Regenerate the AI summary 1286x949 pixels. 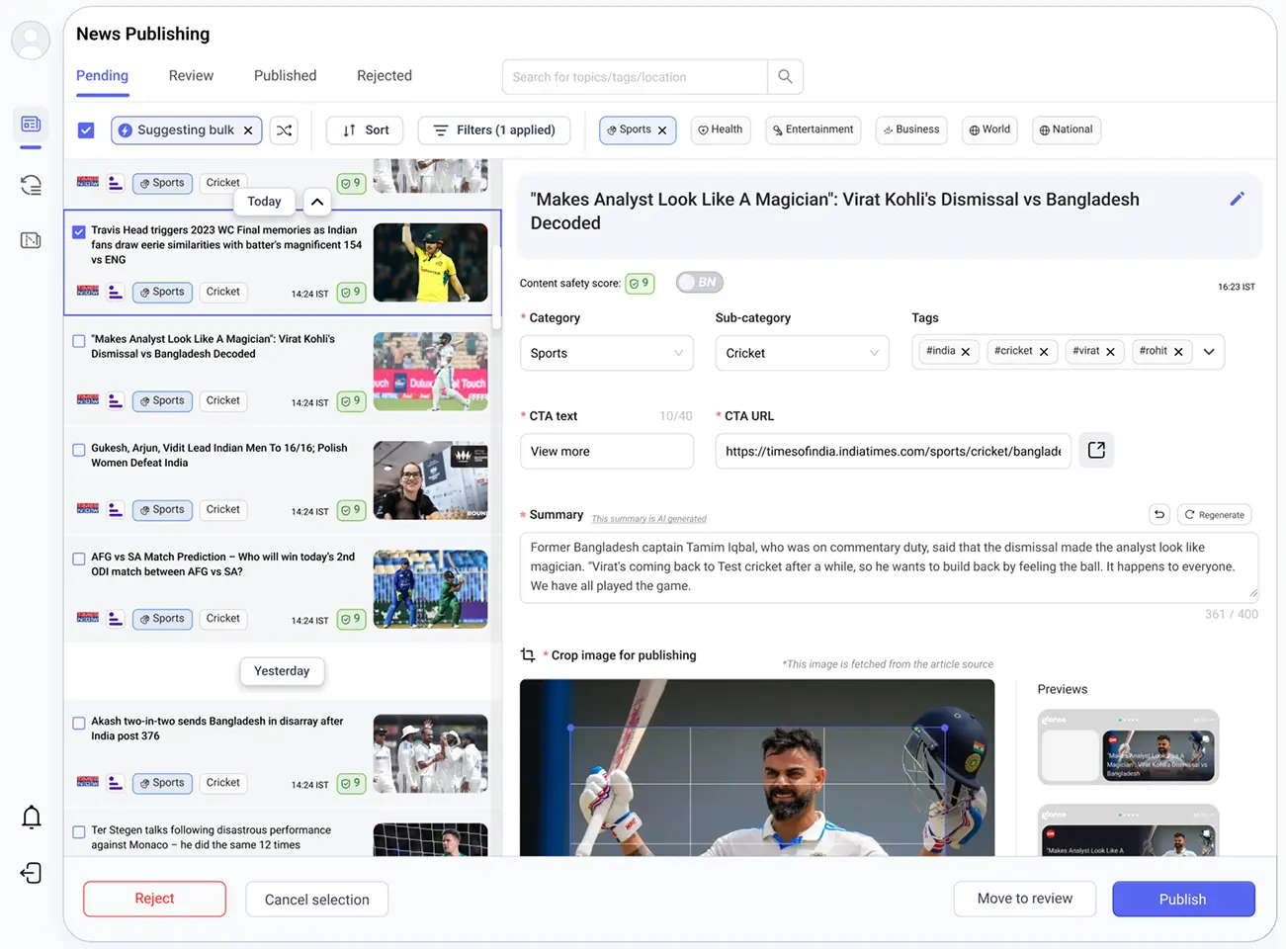coord(1215,514)
